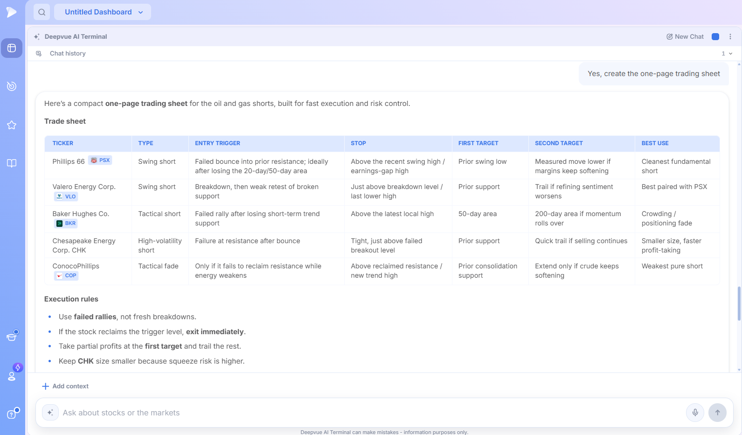
Task: Open the Untitled Dashboard dropdown
Action: point(103,12)
